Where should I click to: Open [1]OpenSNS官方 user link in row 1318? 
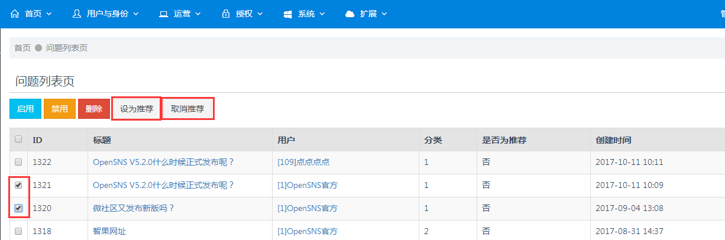point(308,231)
